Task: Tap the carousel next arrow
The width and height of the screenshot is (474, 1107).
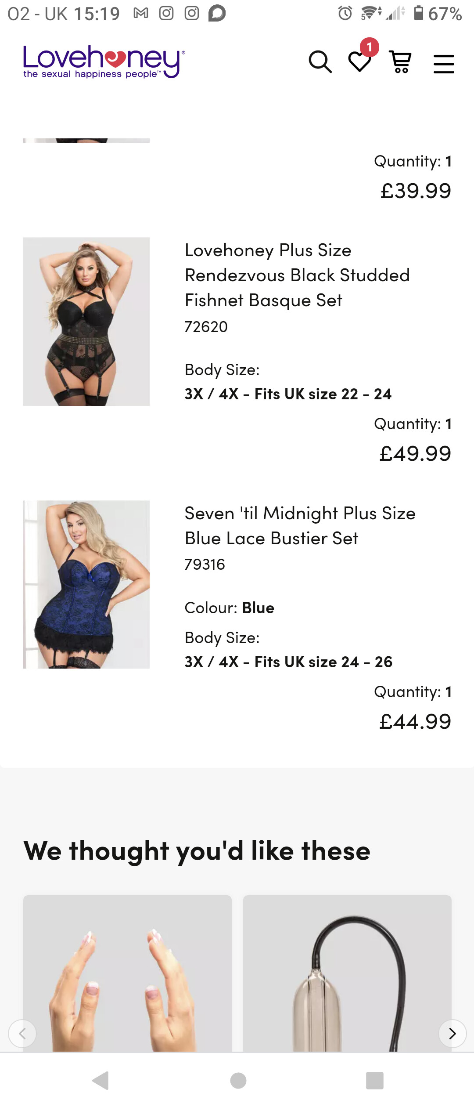Action: tap(452, 1034)
